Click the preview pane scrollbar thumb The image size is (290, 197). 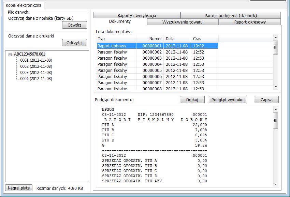pos(276,121)
